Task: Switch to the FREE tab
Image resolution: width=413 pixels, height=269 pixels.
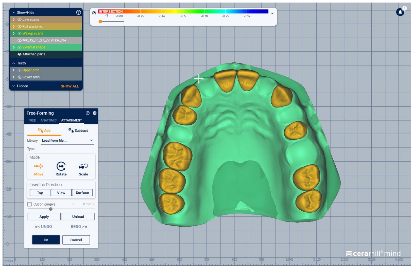Action: (x=32, y=120)
